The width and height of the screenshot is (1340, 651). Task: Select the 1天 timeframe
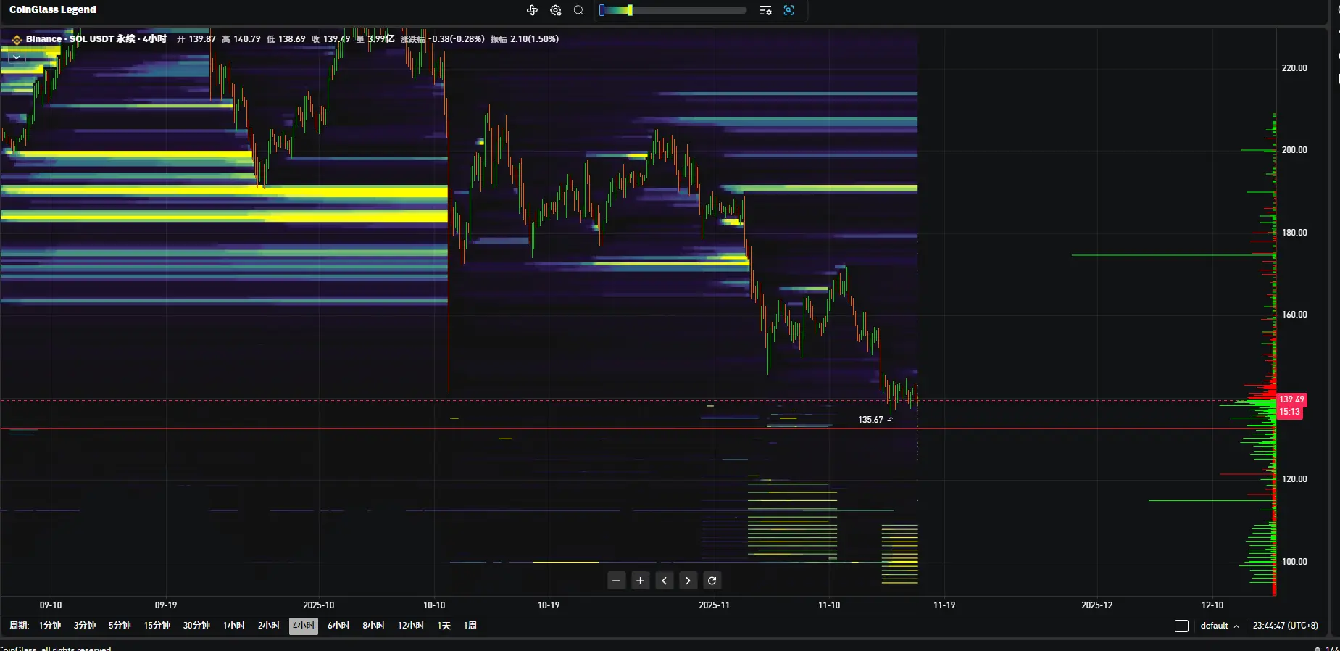444,626
